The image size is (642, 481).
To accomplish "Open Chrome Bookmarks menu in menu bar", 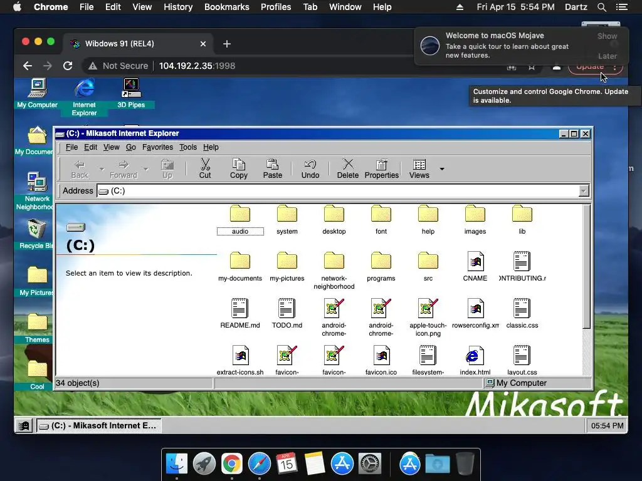I will pos(227,7).
